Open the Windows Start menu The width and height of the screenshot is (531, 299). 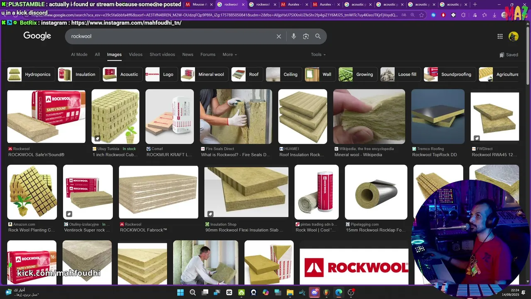[x=180, y=292]
